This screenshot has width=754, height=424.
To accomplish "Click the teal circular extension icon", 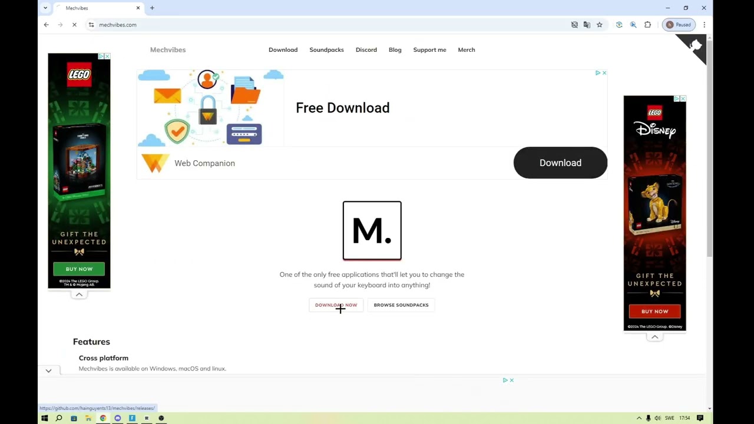I will click(x=619, y=25).
